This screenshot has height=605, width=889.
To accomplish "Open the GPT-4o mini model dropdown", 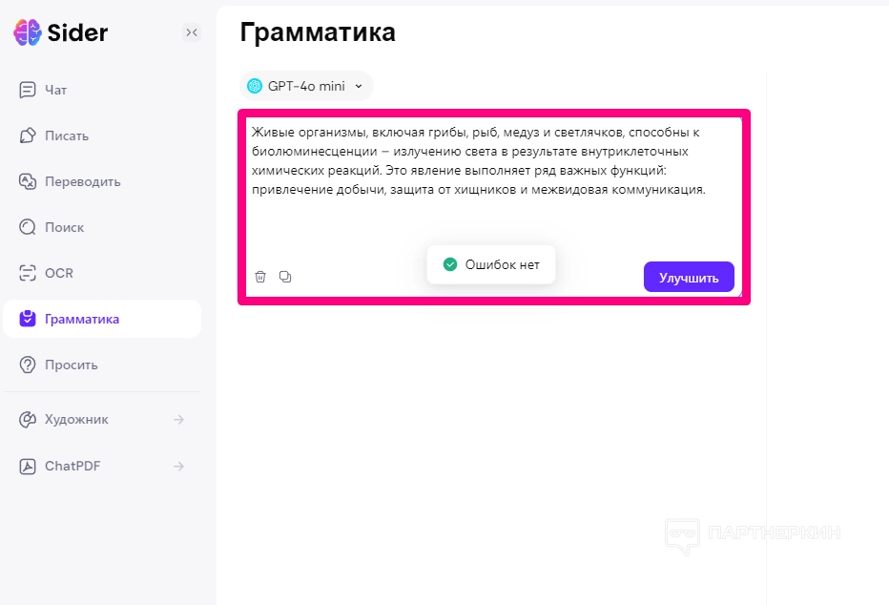I will point(306,86).
